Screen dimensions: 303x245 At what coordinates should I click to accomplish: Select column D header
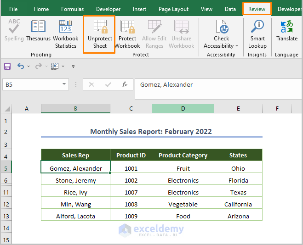click(183, 109)
